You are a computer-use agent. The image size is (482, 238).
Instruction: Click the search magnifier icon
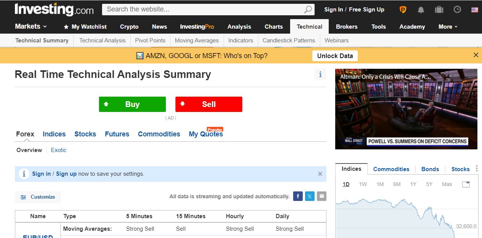[x=308, y=10]
